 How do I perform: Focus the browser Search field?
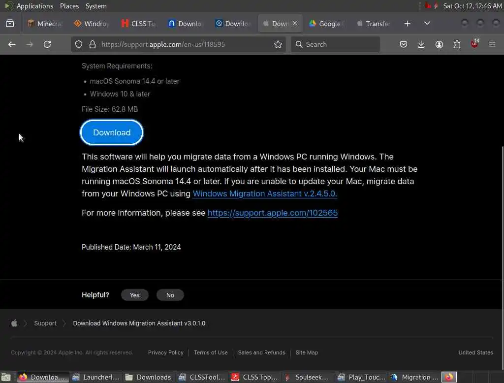coord(335,44)
